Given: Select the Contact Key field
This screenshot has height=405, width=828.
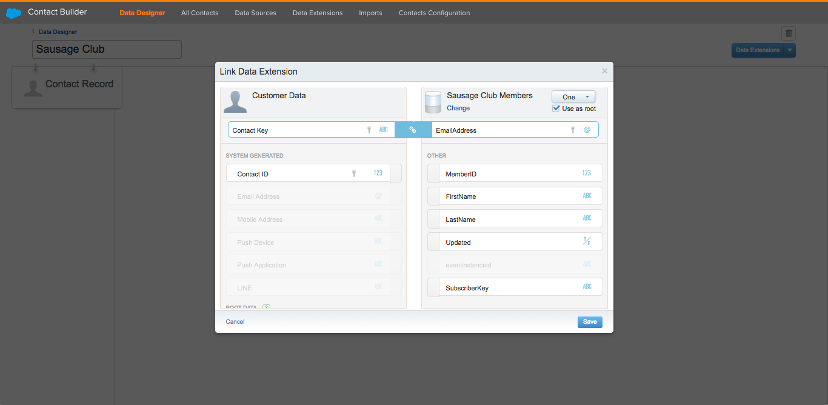Looking at the screenshot, I should (311, 130).
